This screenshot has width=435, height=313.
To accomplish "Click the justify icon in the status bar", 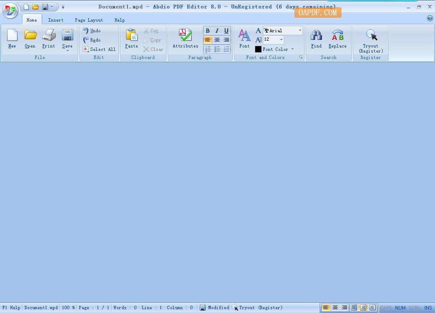I will (x=354, y=307).
